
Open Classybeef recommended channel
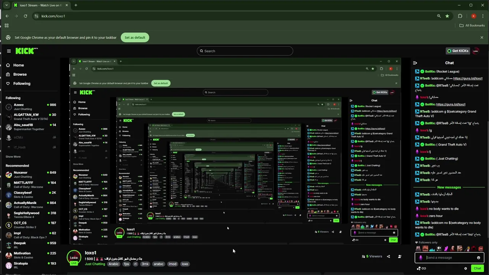(31, 195)
